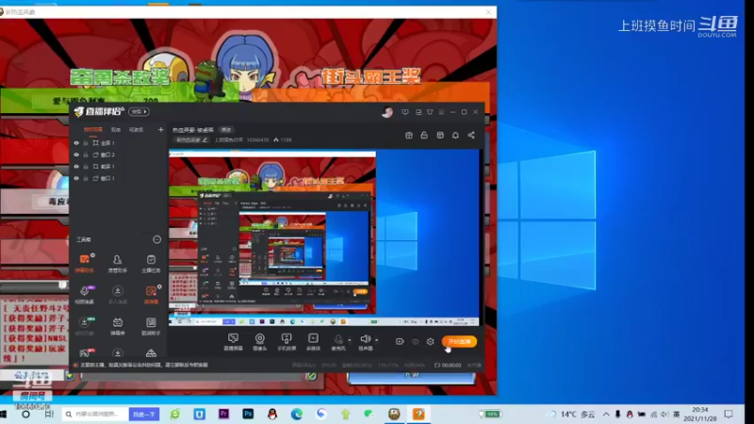The image size is (754, 424).
Task: Click the user avatar in 直播伴侣 title bar
Action: pos(387,112)
